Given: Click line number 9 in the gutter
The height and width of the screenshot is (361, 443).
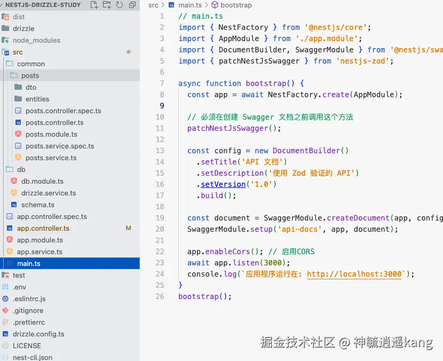Looking at the screenshot, I should coord(162,106).
